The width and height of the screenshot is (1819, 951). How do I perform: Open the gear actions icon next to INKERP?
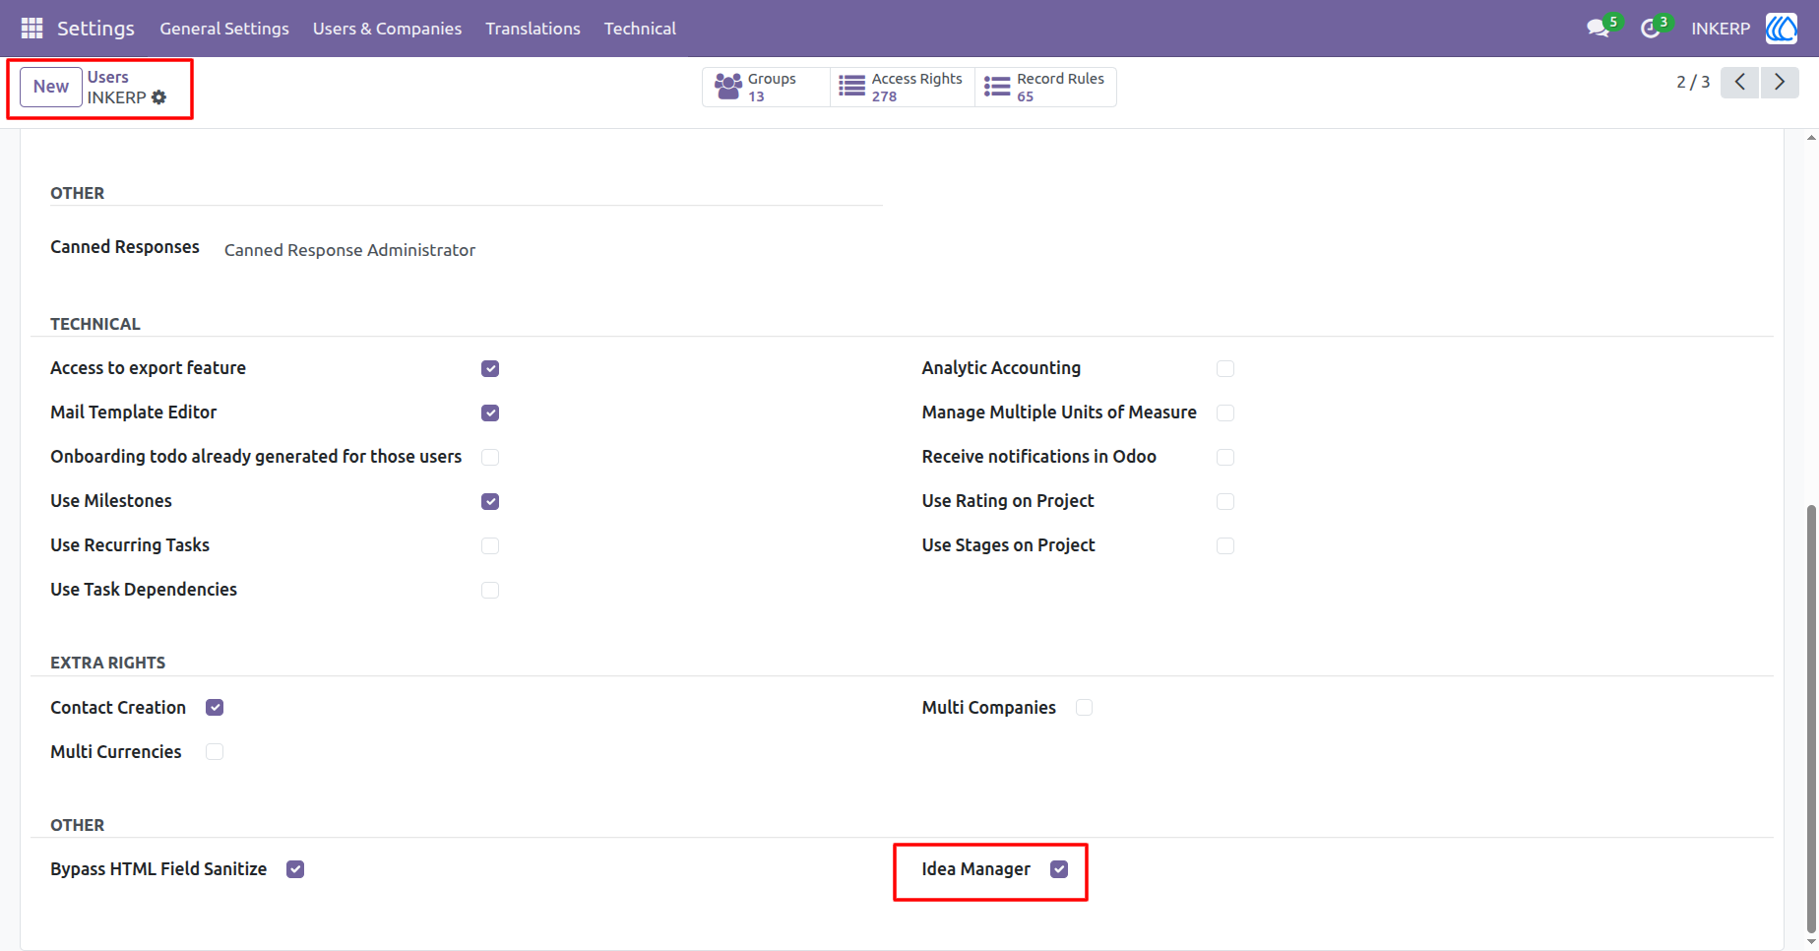[159, 97]
